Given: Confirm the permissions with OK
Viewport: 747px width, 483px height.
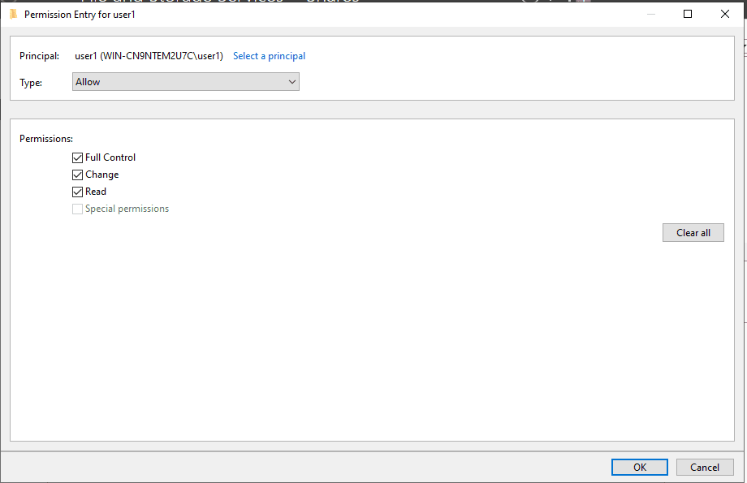Looking at the screenshot, I should (x=640, y=467).
